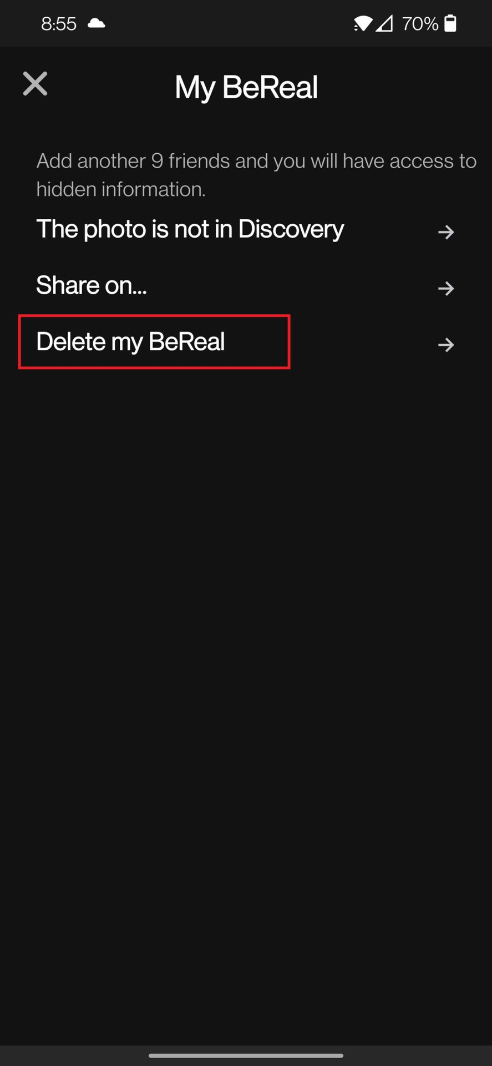The height and width of the screenshot is (1066, 492).
Task: Tap the My BeReal page title
Action: click(246, 87)
